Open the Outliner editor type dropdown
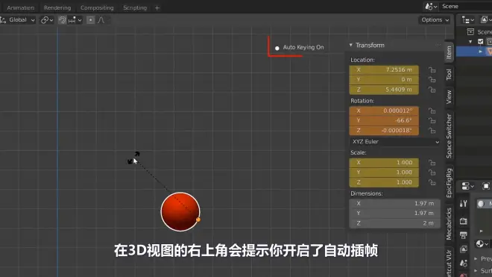 click(x=467, y=20)
